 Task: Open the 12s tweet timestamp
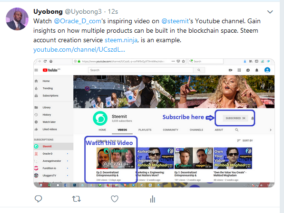(113, 11)
